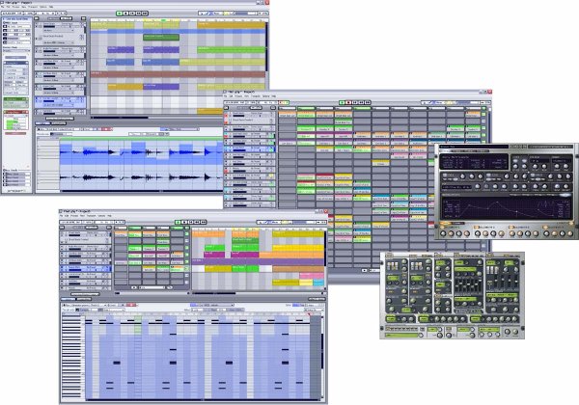579x405 pixels.
Task: Select the long brown clip in top-left arrangement
Action: 178,74
